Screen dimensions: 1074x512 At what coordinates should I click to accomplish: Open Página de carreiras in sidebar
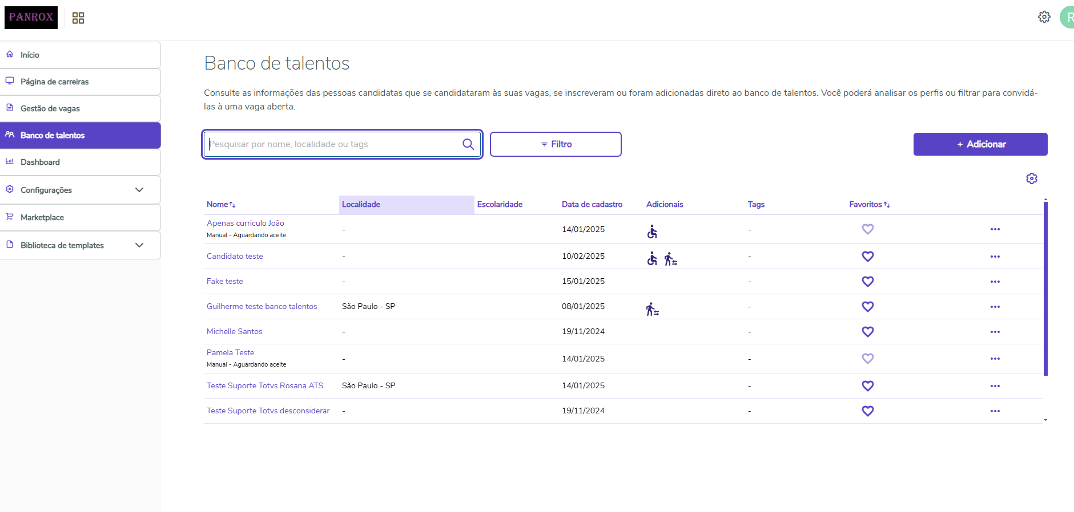tap(80, 82)
